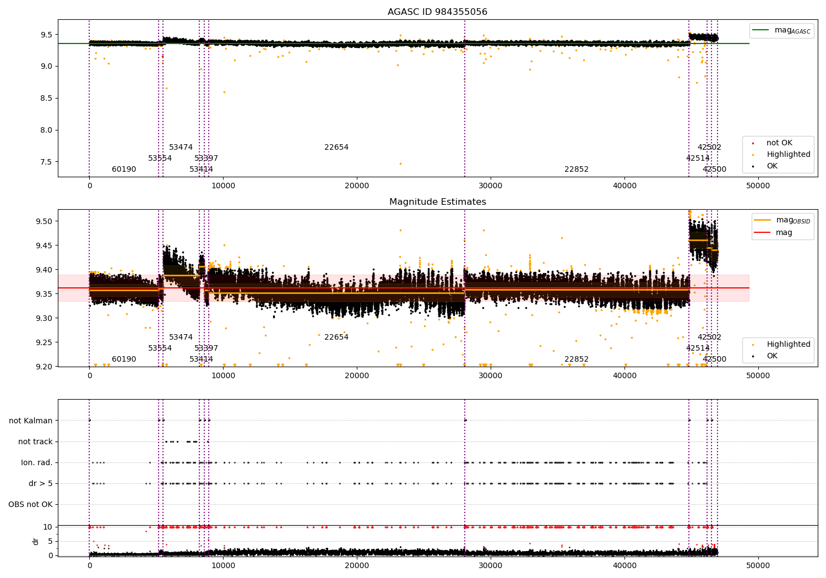Click the 5 tick on the dr axis
This screenshot has width=826, height=578.
(51, 541)
